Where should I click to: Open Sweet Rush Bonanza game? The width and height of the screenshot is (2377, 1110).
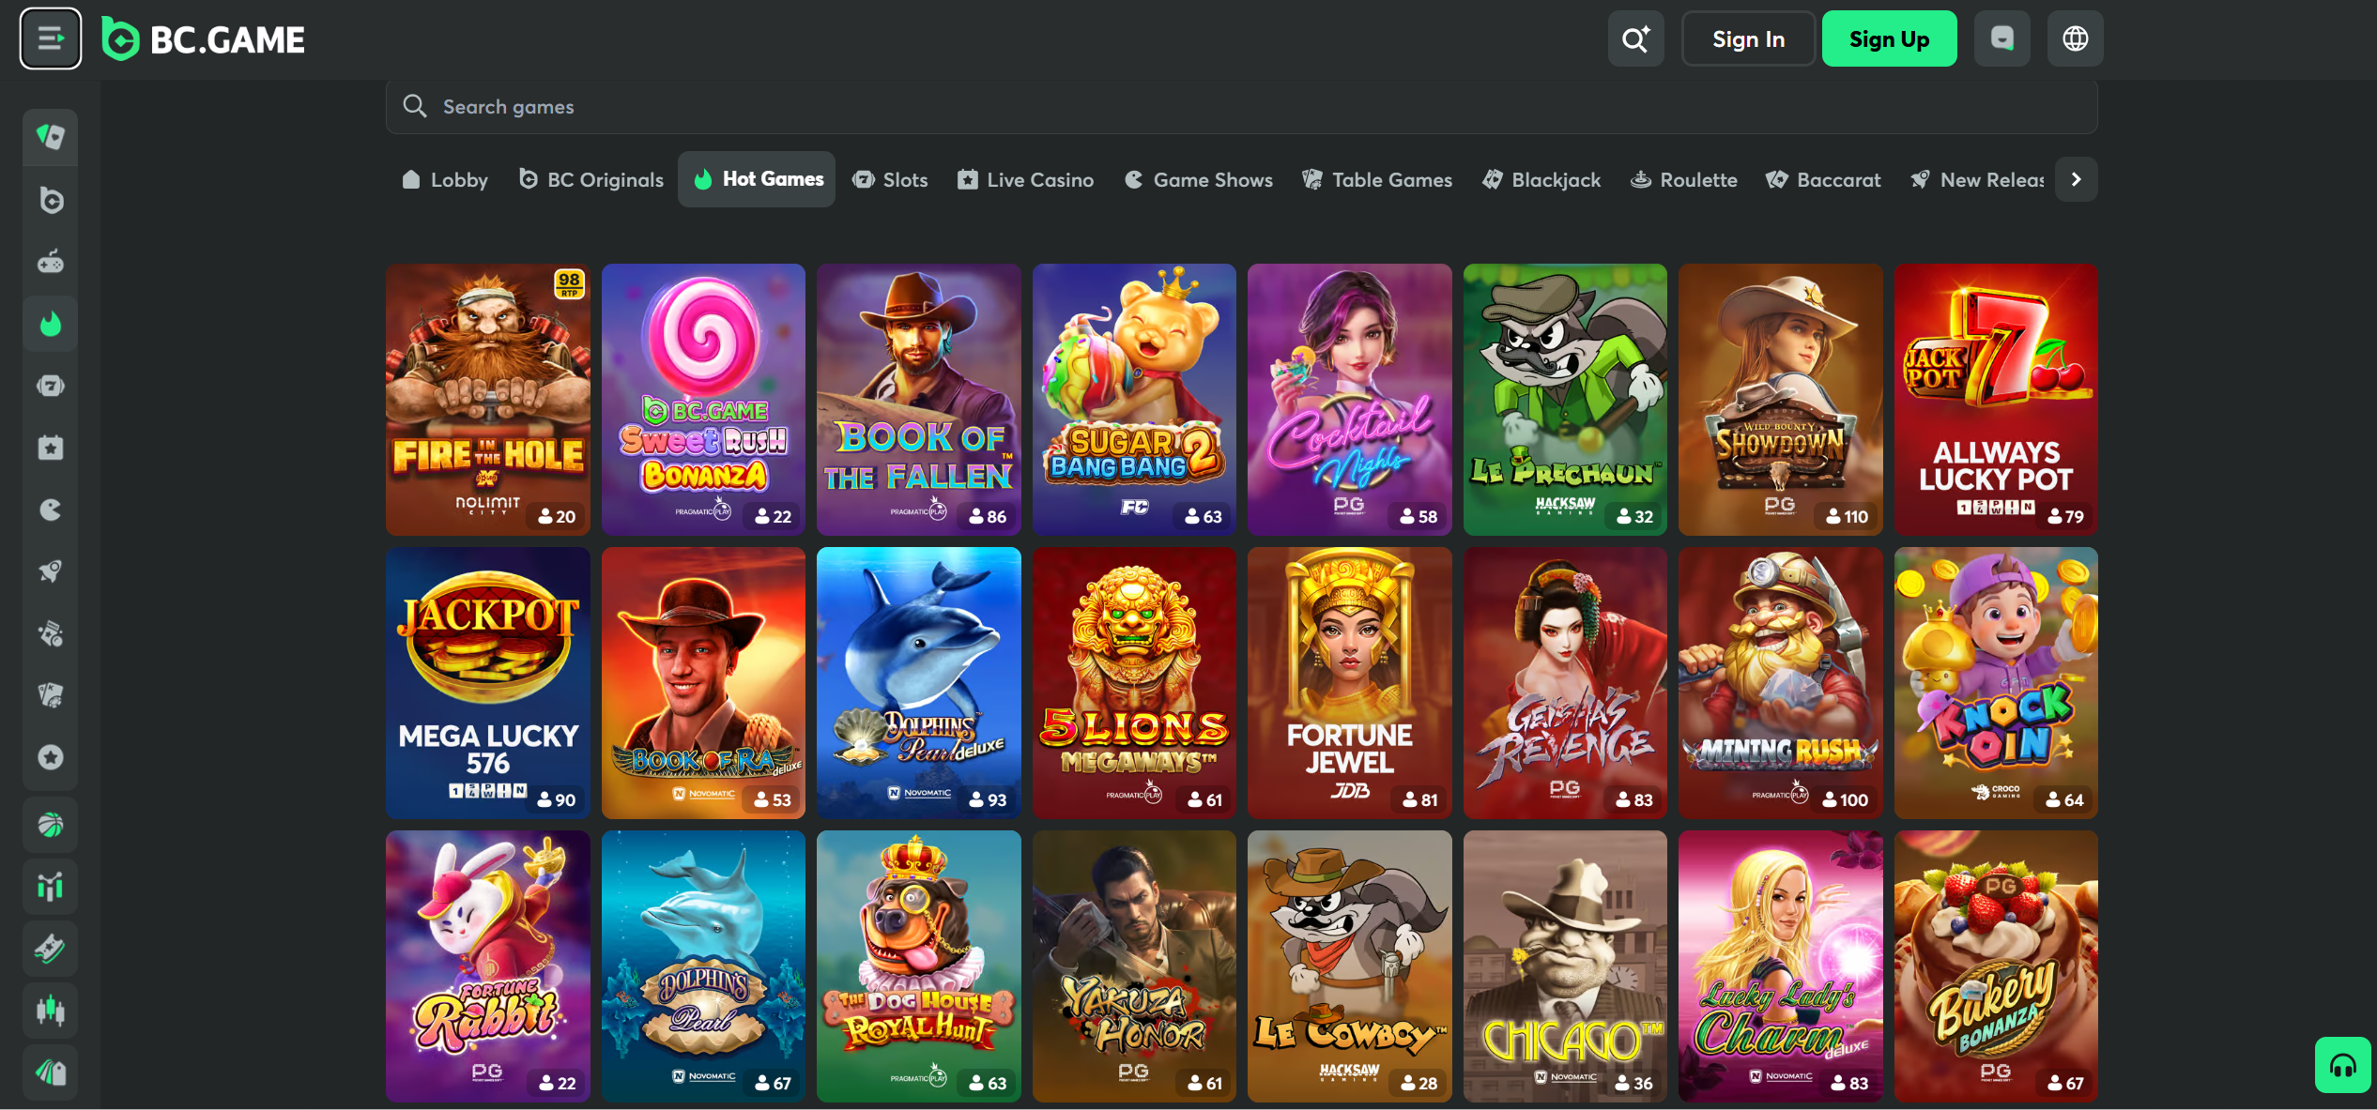point(703,400)
